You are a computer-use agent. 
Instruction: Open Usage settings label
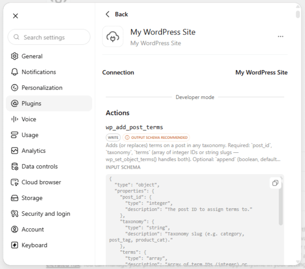click(x=30, y=135)
